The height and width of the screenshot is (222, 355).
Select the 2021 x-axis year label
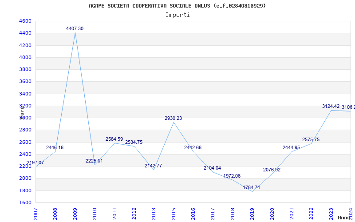click(x=292, y=214)
